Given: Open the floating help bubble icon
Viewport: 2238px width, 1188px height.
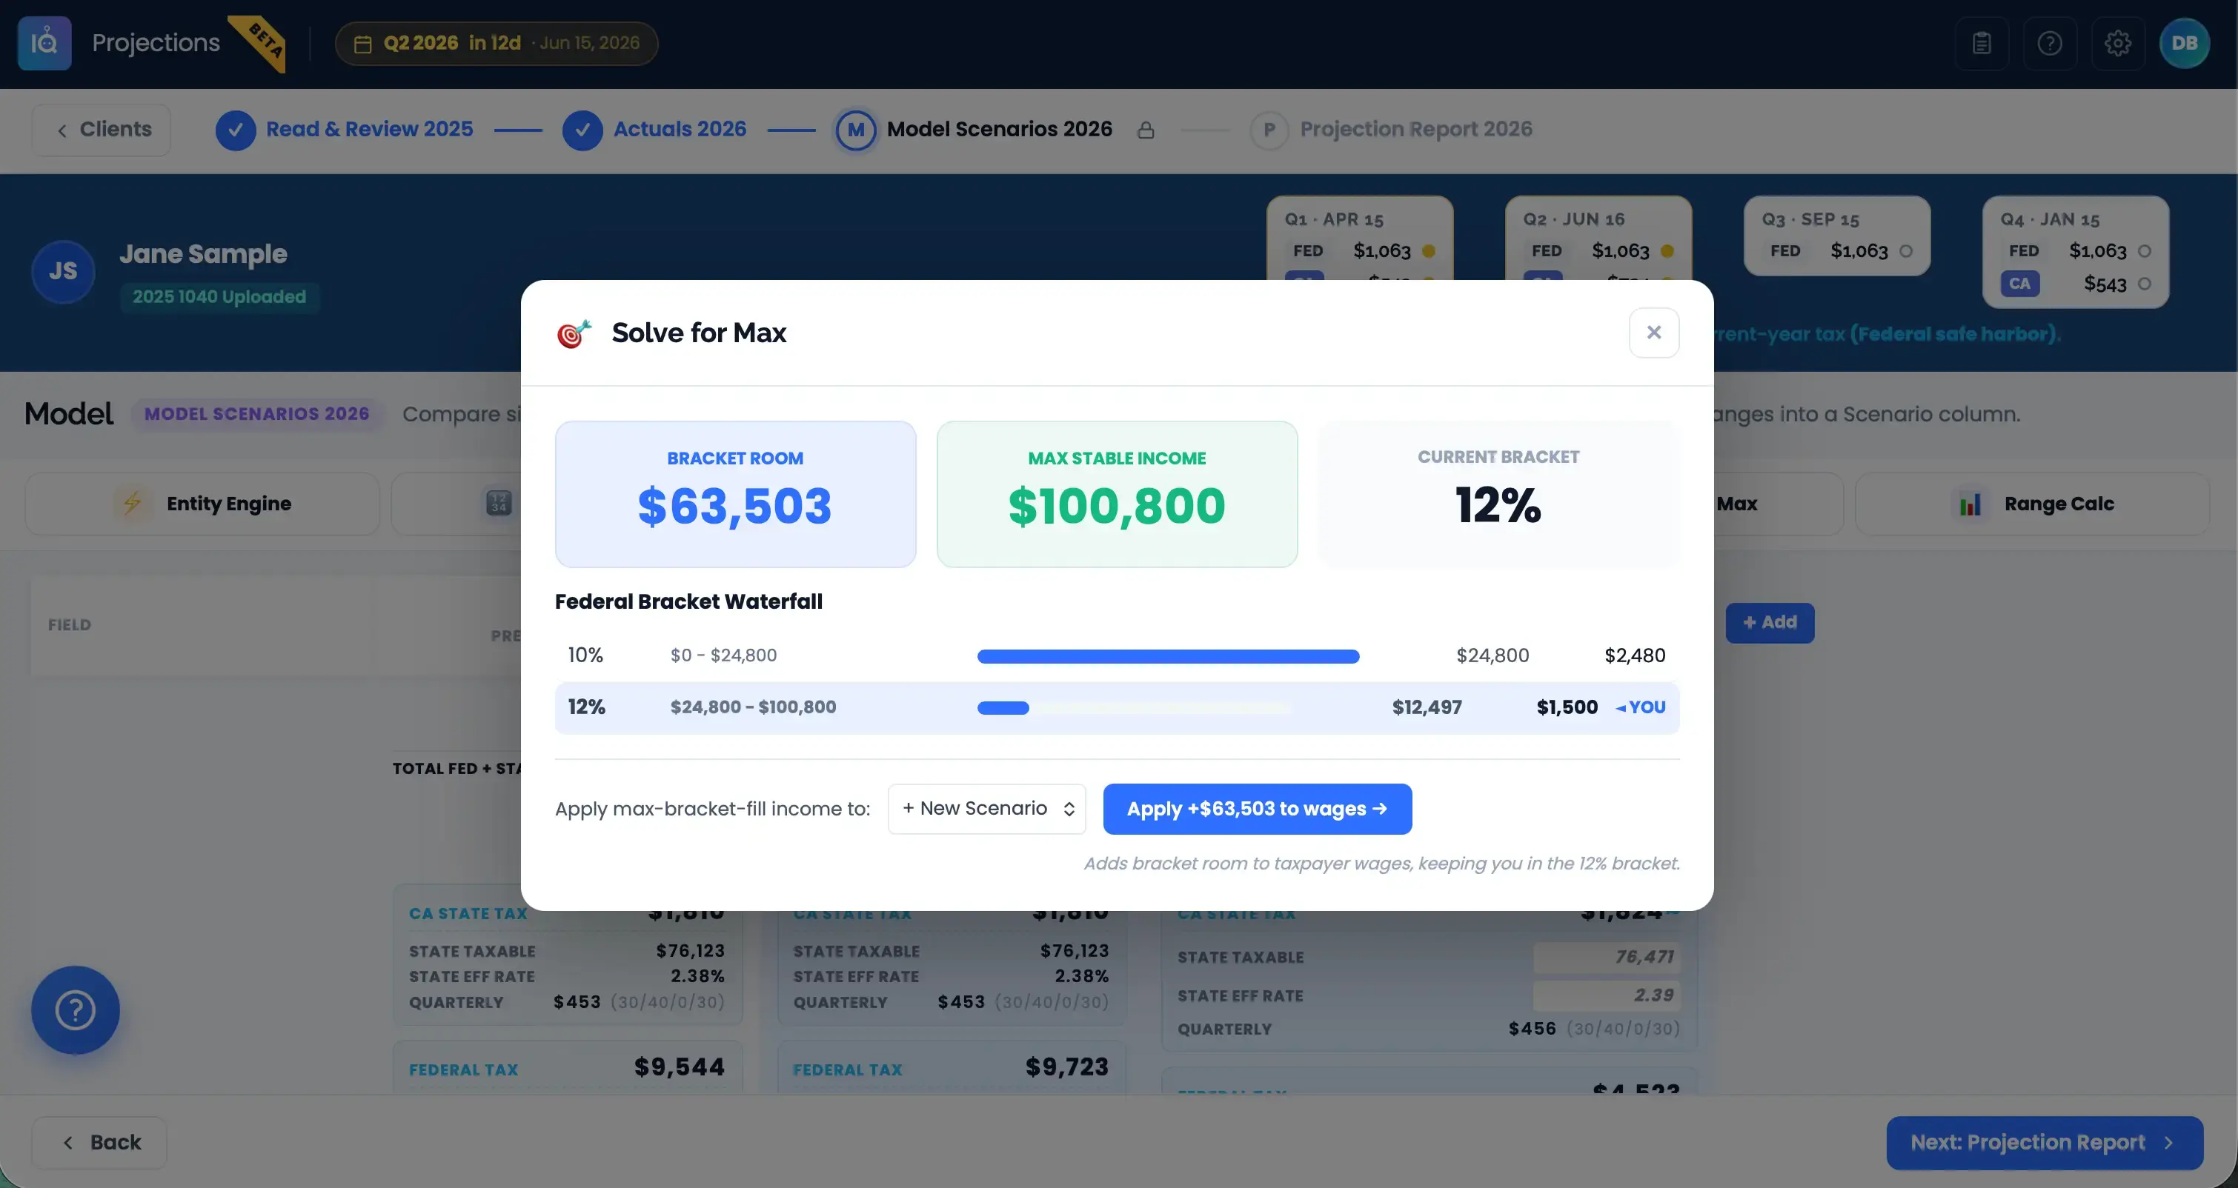Looking at the screenshot, I should tap(76, 1009).
